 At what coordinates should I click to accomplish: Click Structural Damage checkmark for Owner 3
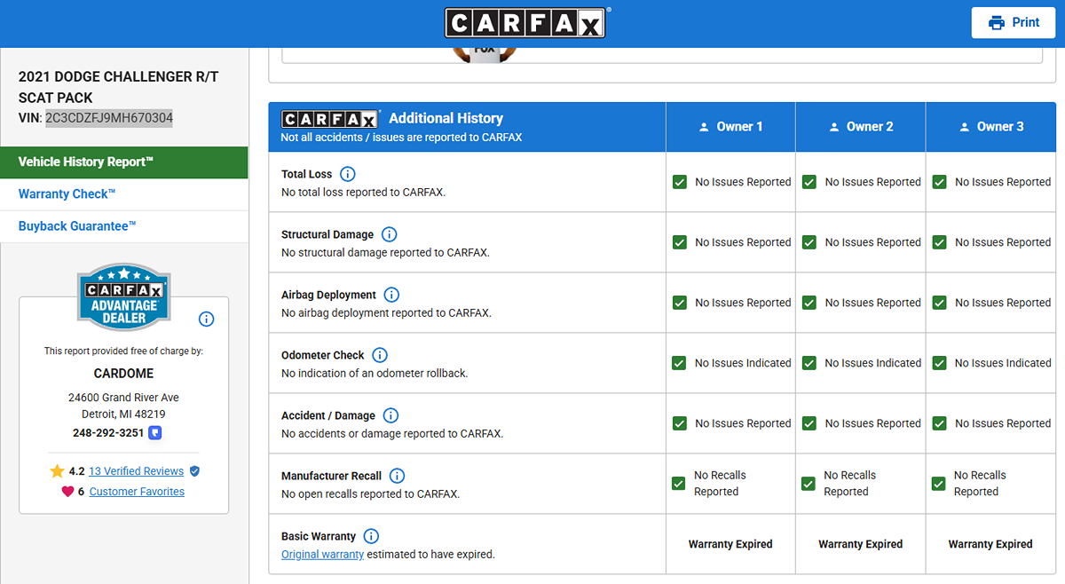click(939, 242)
